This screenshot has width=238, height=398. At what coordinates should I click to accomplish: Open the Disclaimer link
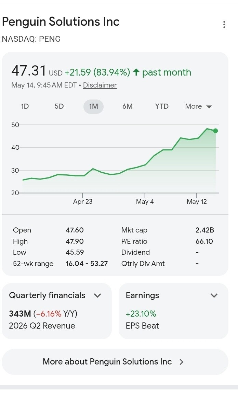point(100,85)
